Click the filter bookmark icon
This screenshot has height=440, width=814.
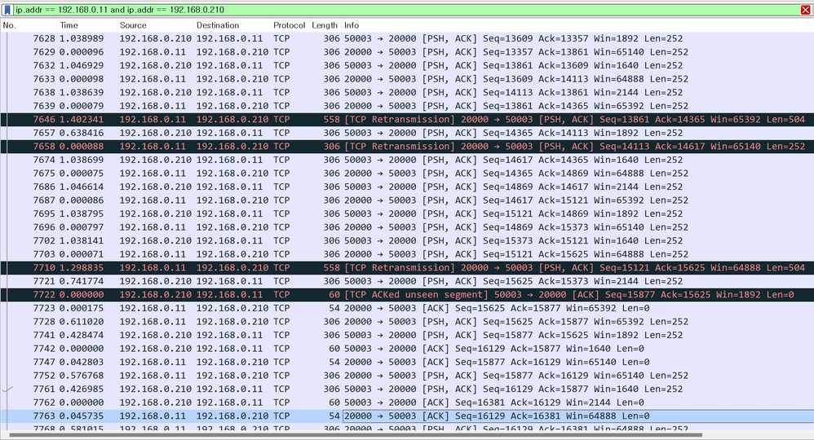(x=7, y=10)
